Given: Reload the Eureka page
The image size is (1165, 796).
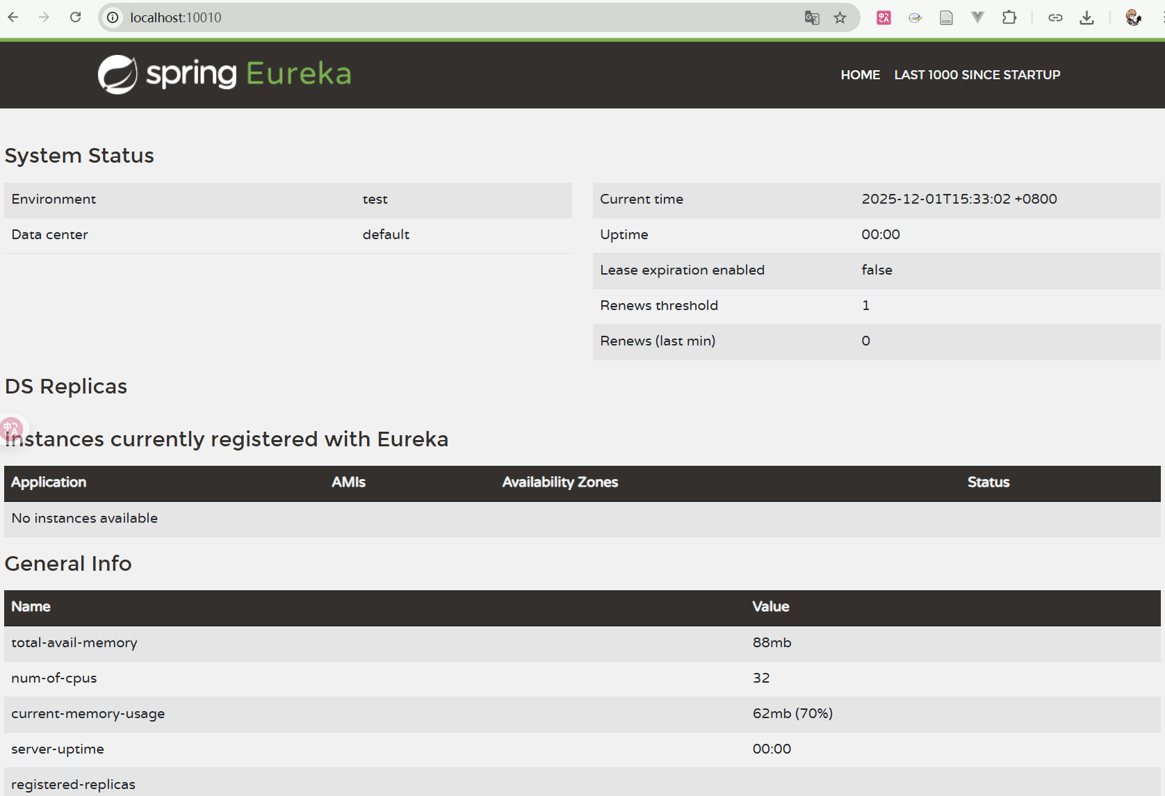Looking at the screenshot, I should (76, 17).
